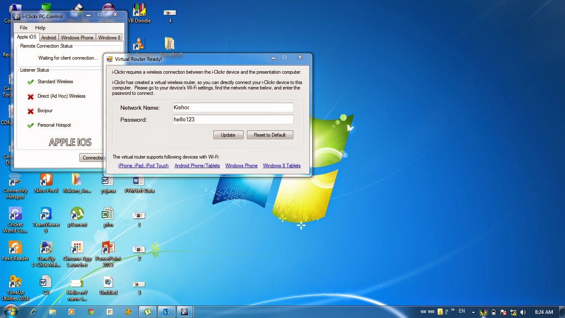Switch to the Windows 8 tab
Screen dimensions: 565x318
[109, 38]
